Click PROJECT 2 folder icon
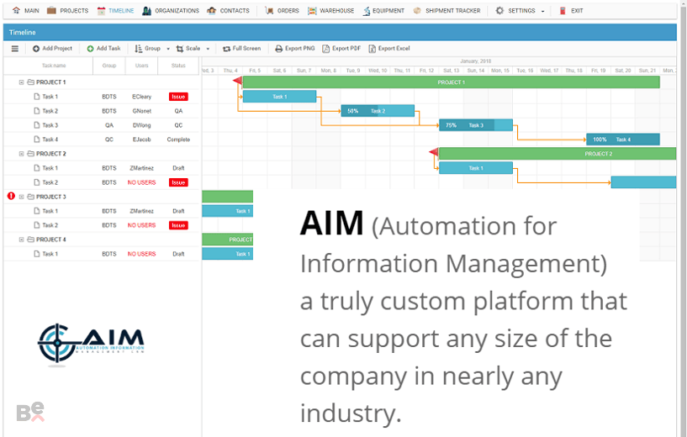Image resolution: width=687 pixels, height=437 pixels. click(30, 154)
